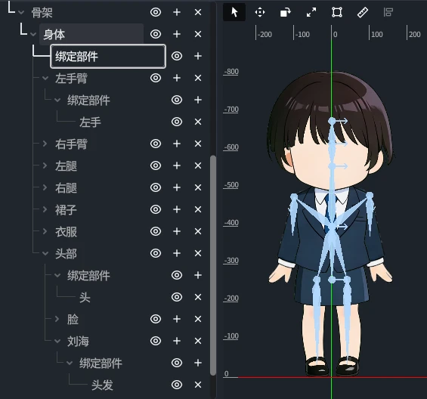Toggle visibility of 衣服 bone

(156, 231)
